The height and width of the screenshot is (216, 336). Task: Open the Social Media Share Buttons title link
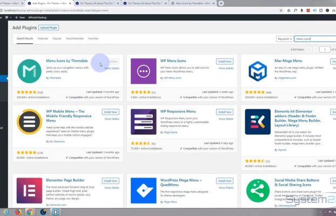pyautogui.click(x=297, y=183)
